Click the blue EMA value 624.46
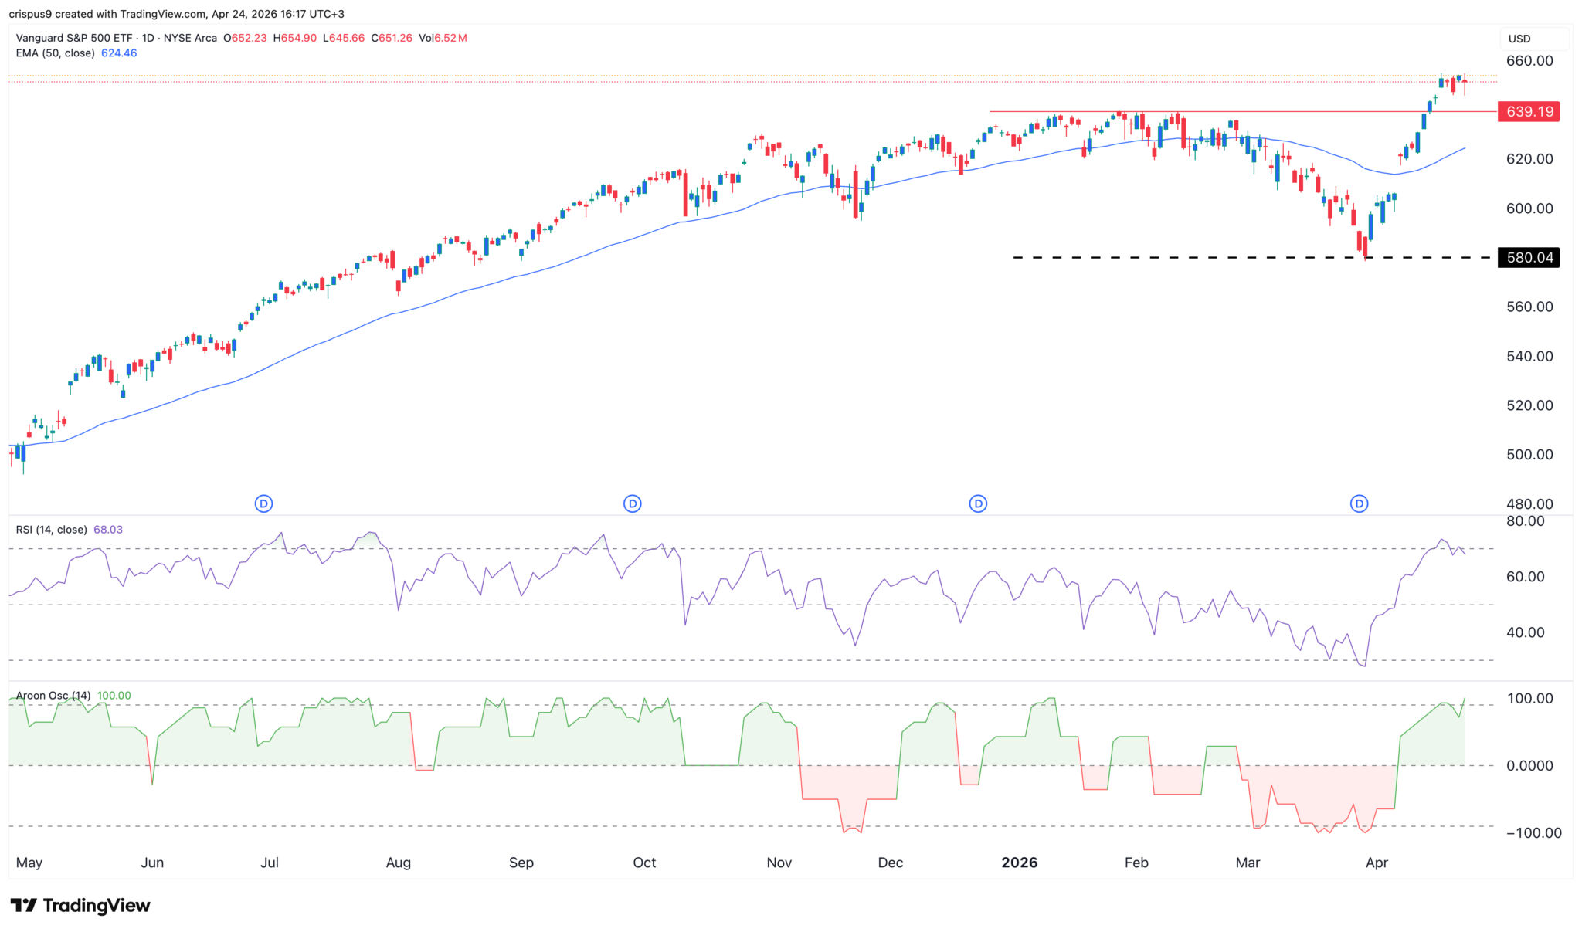Viewport: 1582px width, 932px height. (x=121, y=53)
